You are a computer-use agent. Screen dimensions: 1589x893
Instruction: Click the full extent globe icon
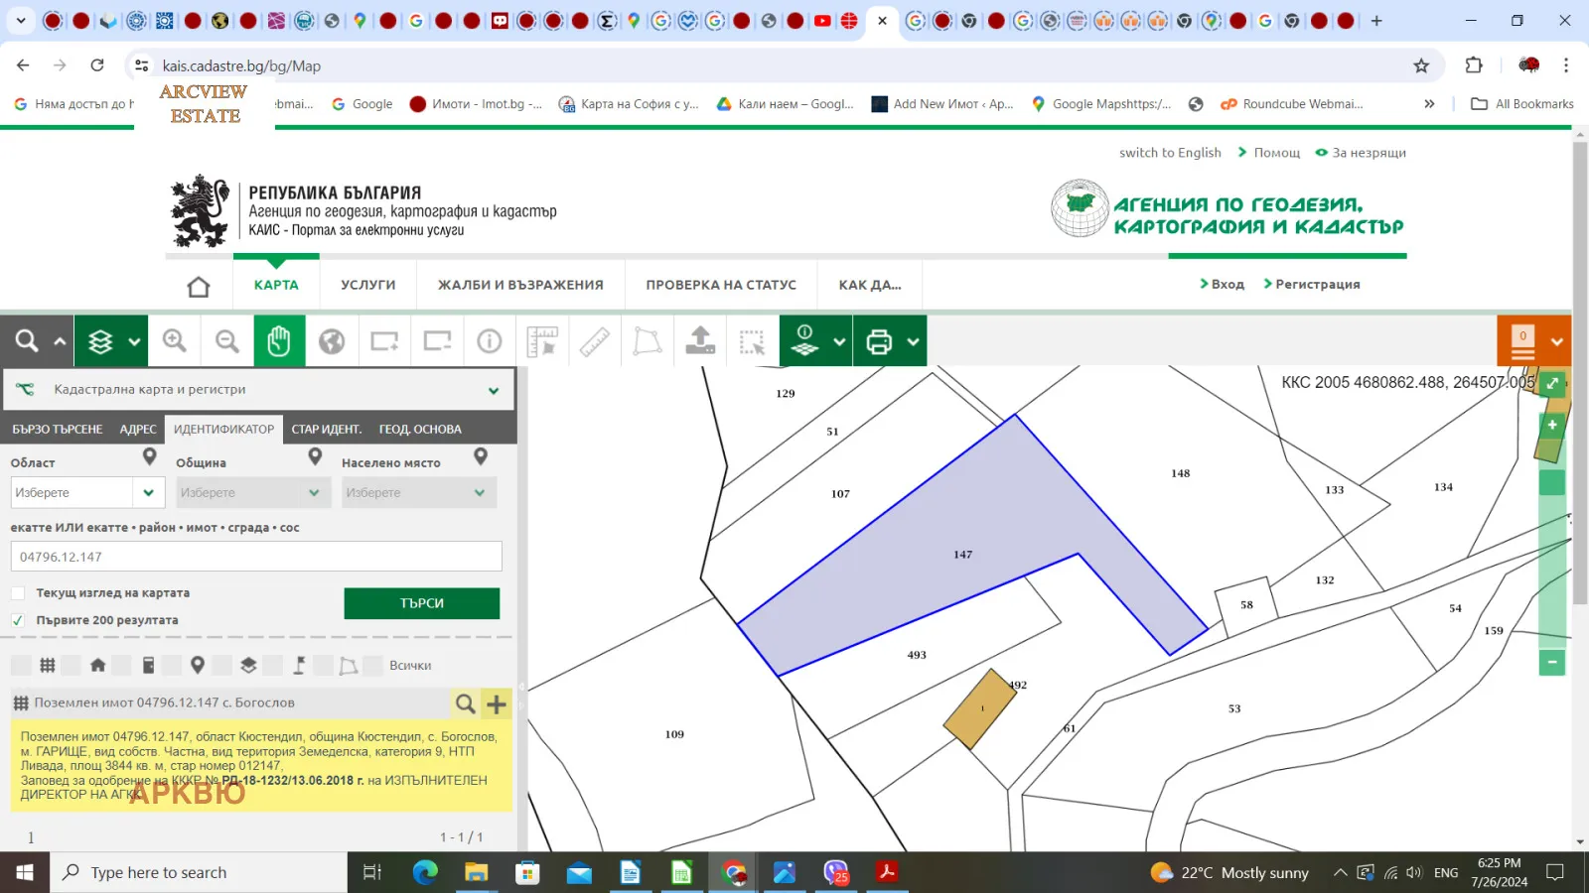click(332, 341)
